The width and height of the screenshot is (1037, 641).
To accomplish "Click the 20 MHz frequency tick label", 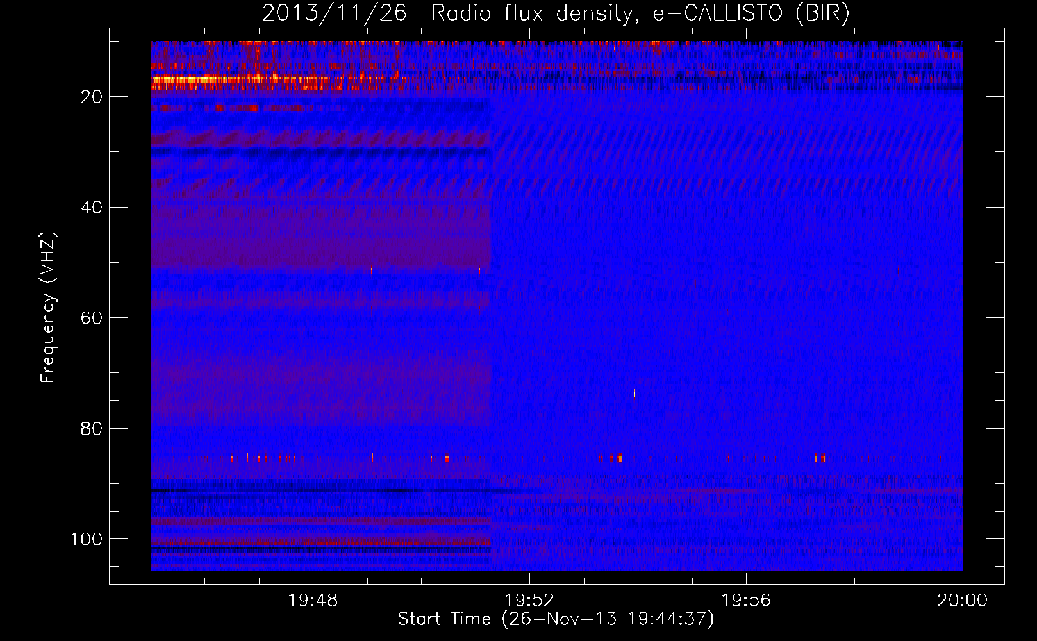I will [92, 97].
